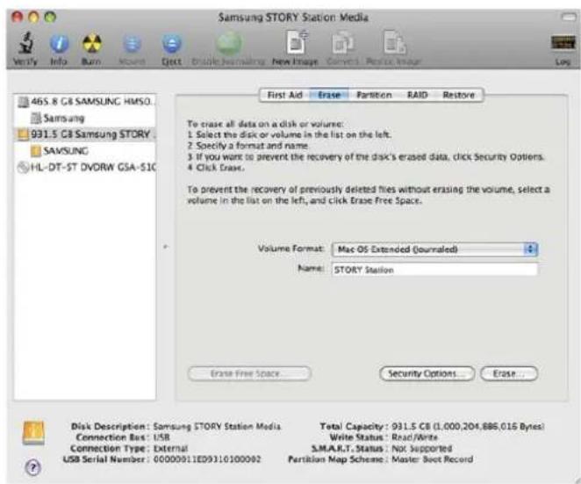Select the 465.8 GB SAMSUNG disk
Viewport: 581px width, 484px height.
pos(85,102)
